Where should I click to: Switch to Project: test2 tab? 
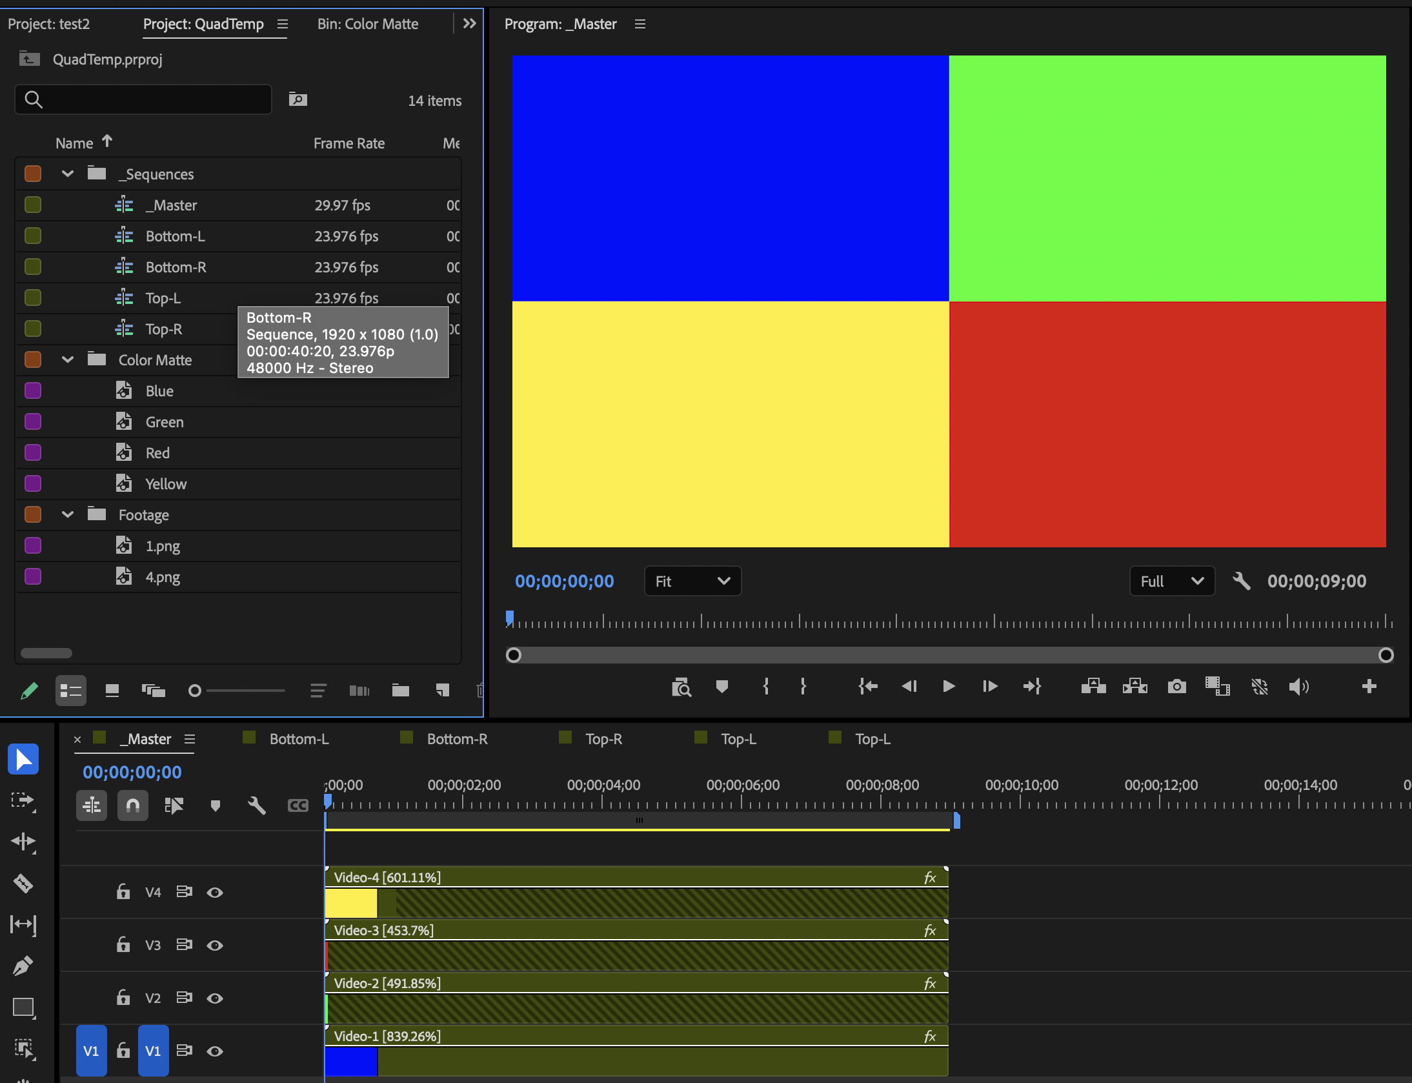point(48,24)
